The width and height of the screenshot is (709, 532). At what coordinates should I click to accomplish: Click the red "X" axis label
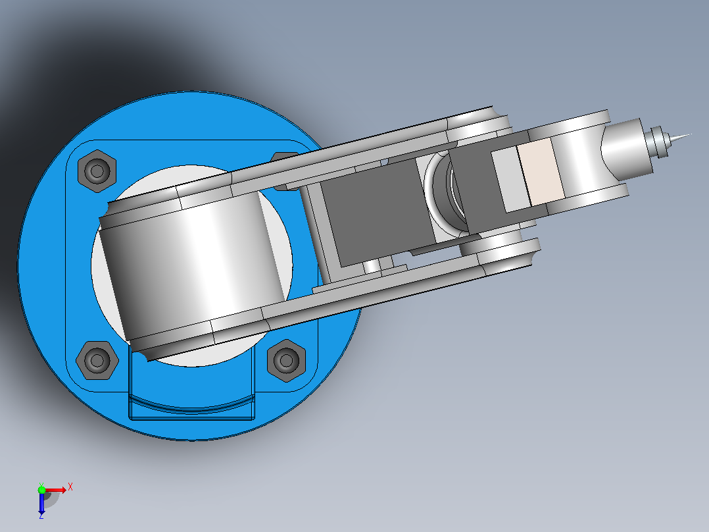point(70,487)
